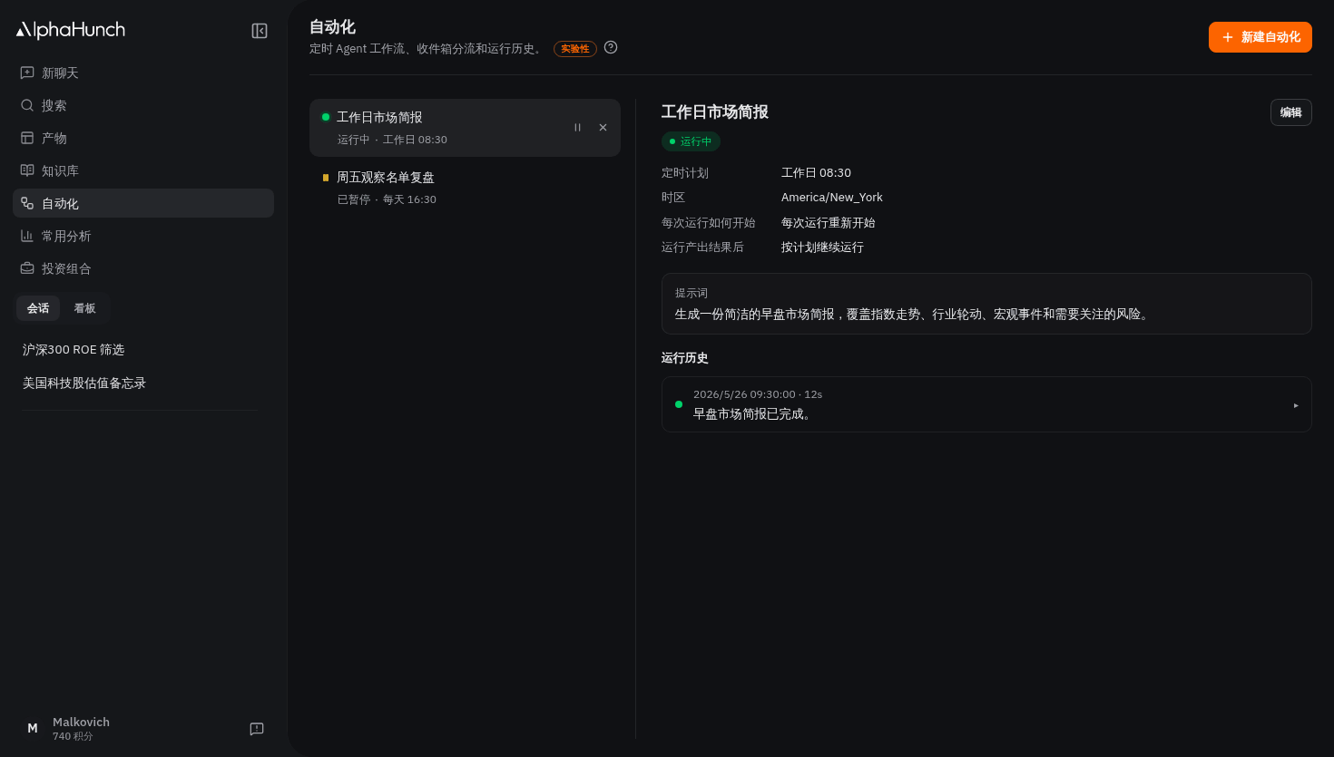Click the 知识库 book icon
The height and width of the screenshot is (757, 1334).
(x=27, y=170)
